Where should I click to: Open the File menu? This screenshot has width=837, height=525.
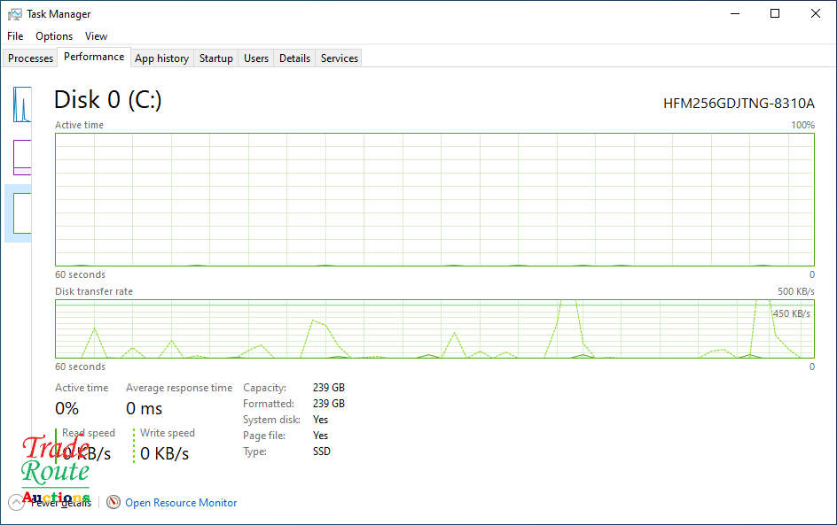pos(15,36)
